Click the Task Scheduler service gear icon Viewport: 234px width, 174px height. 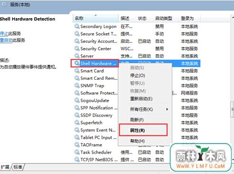[x=77, y=152]
